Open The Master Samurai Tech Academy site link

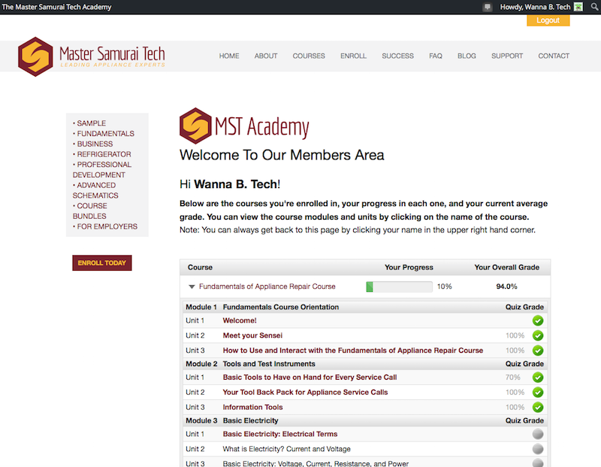click(x=57, y=7)
